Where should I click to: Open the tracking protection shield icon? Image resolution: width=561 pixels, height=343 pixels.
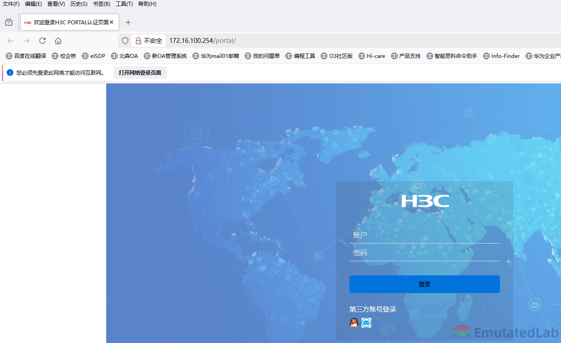125,41
